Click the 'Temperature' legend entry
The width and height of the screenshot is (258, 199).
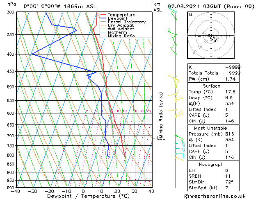121,15
